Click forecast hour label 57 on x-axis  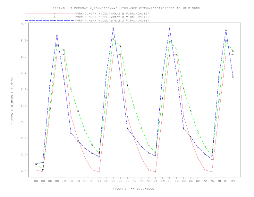point(170,181)
